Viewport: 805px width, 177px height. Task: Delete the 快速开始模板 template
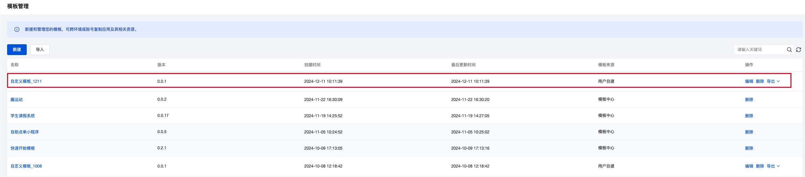[749, 148]
